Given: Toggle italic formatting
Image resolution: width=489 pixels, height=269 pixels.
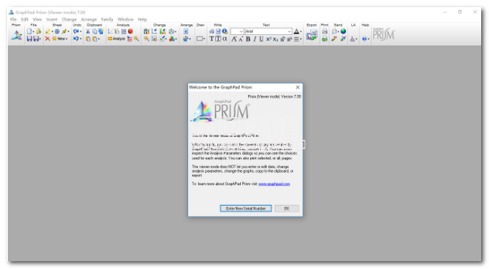Looking at the screenshot, I should point(255,39).
